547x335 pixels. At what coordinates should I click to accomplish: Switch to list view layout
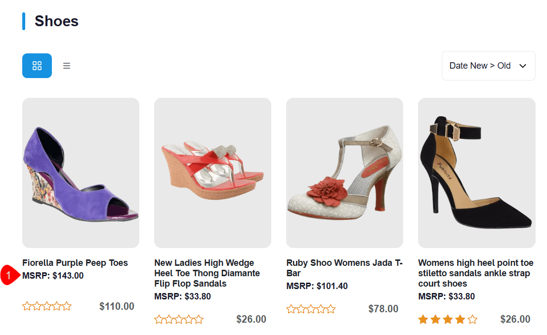(67, 66)
